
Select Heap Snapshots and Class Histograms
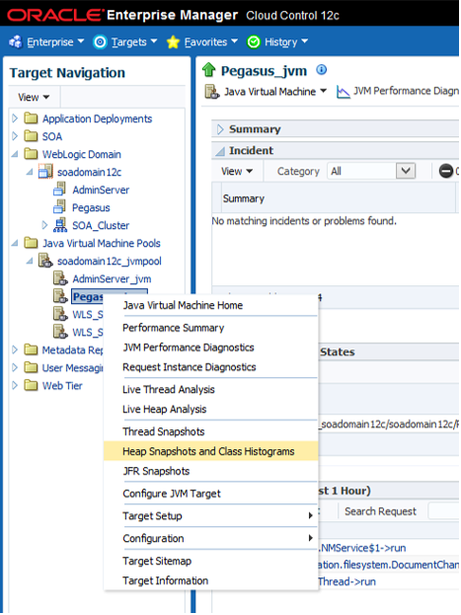(x=208, y=451)
